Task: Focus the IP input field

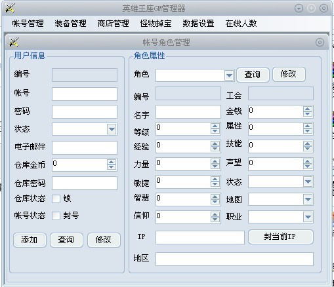Action: point(200,237)
